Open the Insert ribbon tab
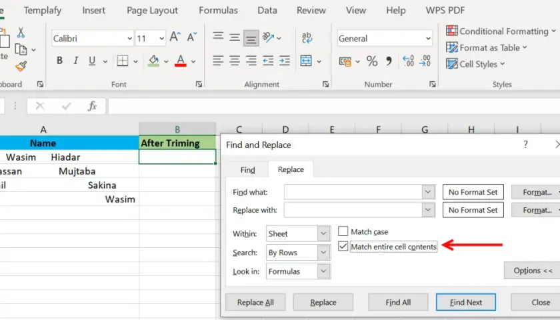Screen dimensions: 560x320 [x=93, y=11]
